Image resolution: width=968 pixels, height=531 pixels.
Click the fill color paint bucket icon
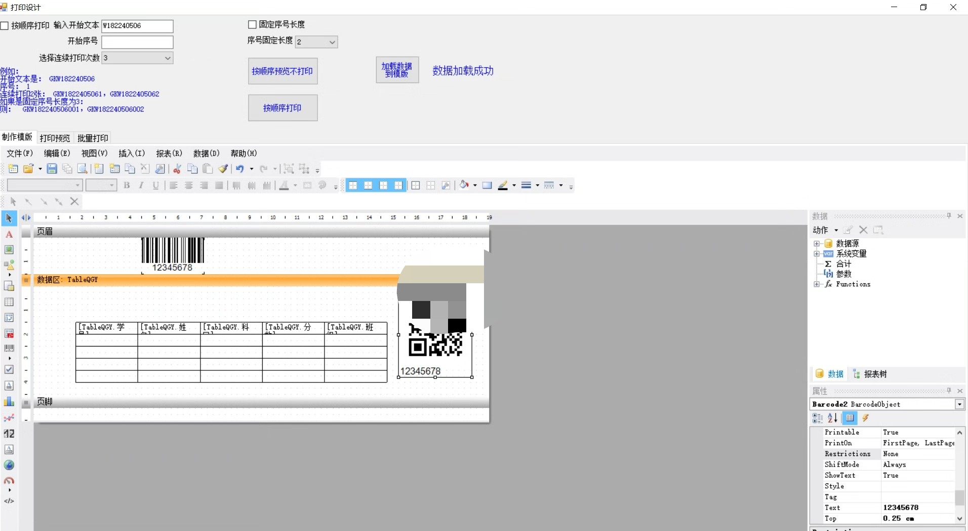464,185
